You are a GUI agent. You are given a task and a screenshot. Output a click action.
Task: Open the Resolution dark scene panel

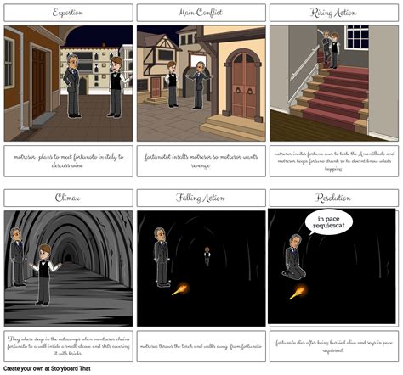(x=332, y=266)
